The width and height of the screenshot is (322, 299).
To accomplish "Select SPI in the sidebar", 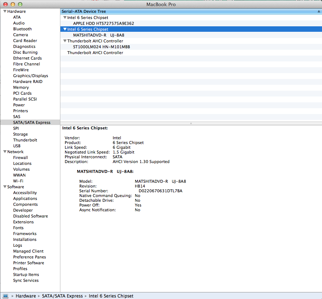I will [x=16, y=128].
